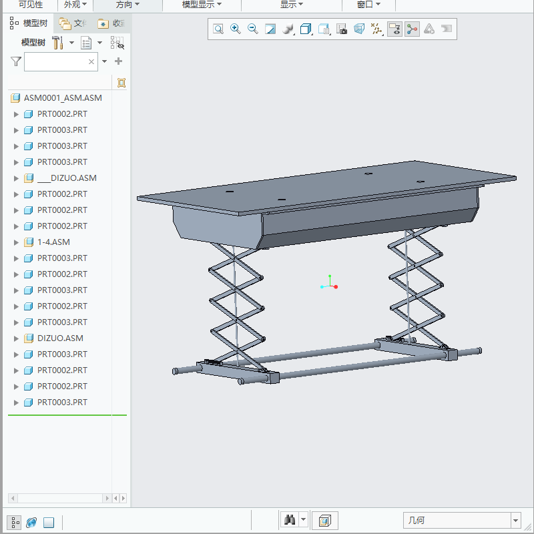Click the coordinate system triad in viewport
The width and height of the screenshot is (534, 534).
329,282
